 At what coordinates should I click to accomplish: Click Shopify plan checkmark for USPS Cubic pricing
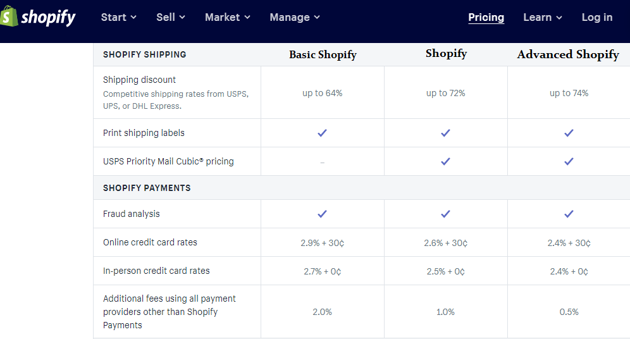tap(445, 161)
